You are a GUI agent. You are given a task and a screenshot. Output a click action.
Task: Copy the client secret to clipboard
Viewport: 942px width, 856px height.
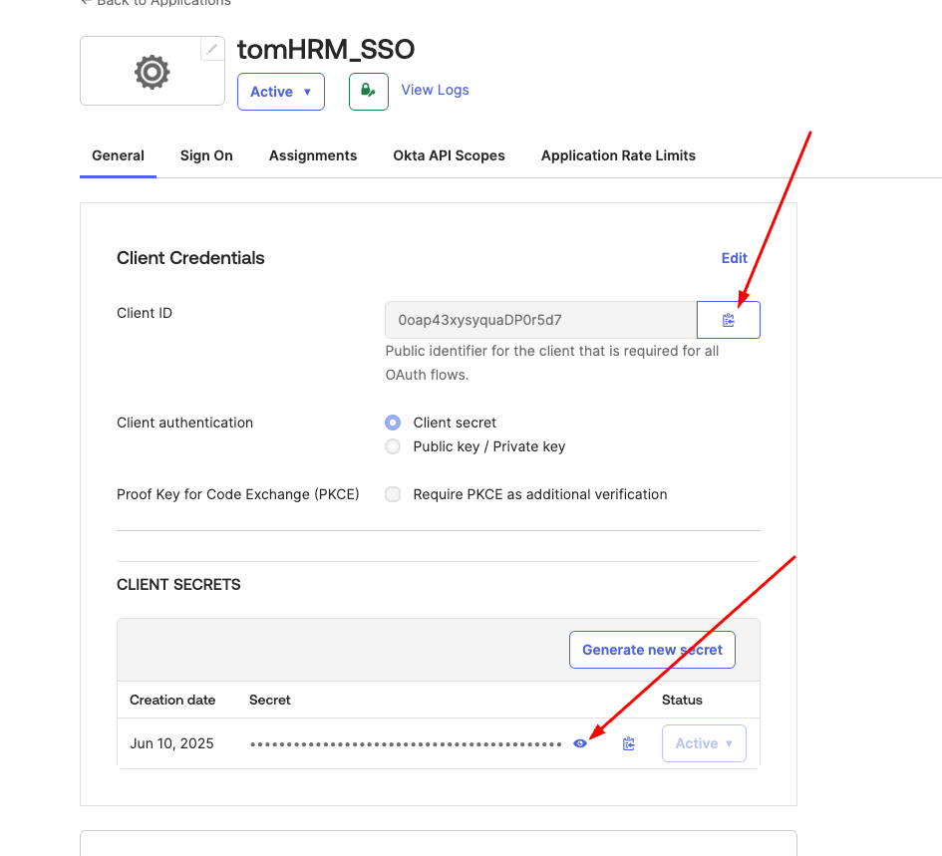[x=628, y=743]
